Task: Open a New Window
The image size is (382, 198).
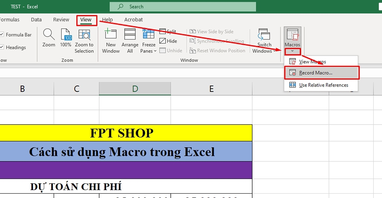Action: point(111,41)
